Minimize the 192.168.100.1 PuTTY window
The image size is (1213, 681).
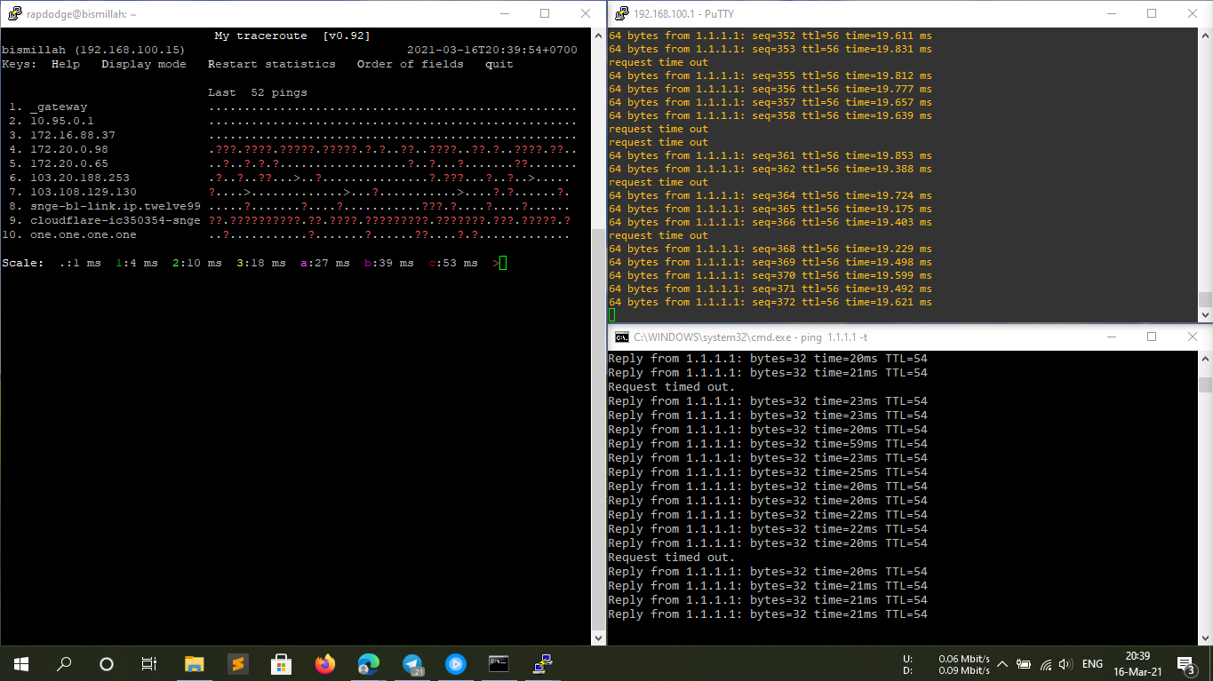pyautogui.click(x=1111, y=13)
